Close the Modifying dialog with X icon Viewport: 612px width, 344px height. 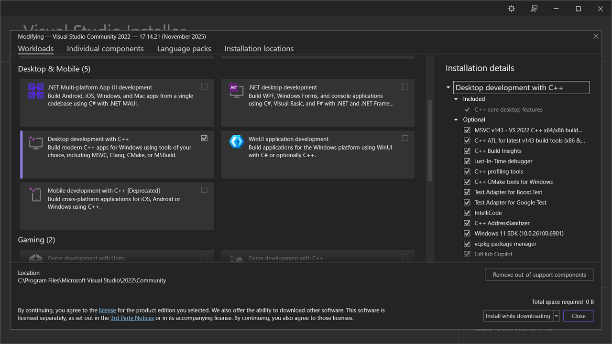pyautogui.click(x=596, y=36)
